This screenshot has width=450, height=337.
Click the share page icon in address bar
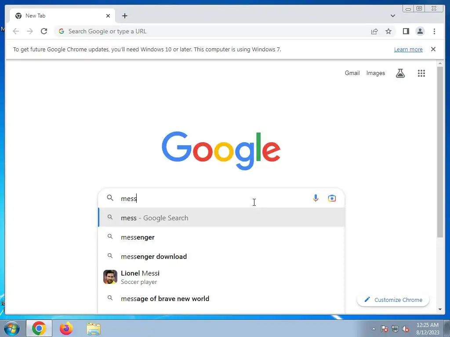374,31
